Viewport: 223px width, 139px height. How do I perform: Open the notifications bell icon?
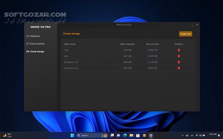tap(219, 136)
